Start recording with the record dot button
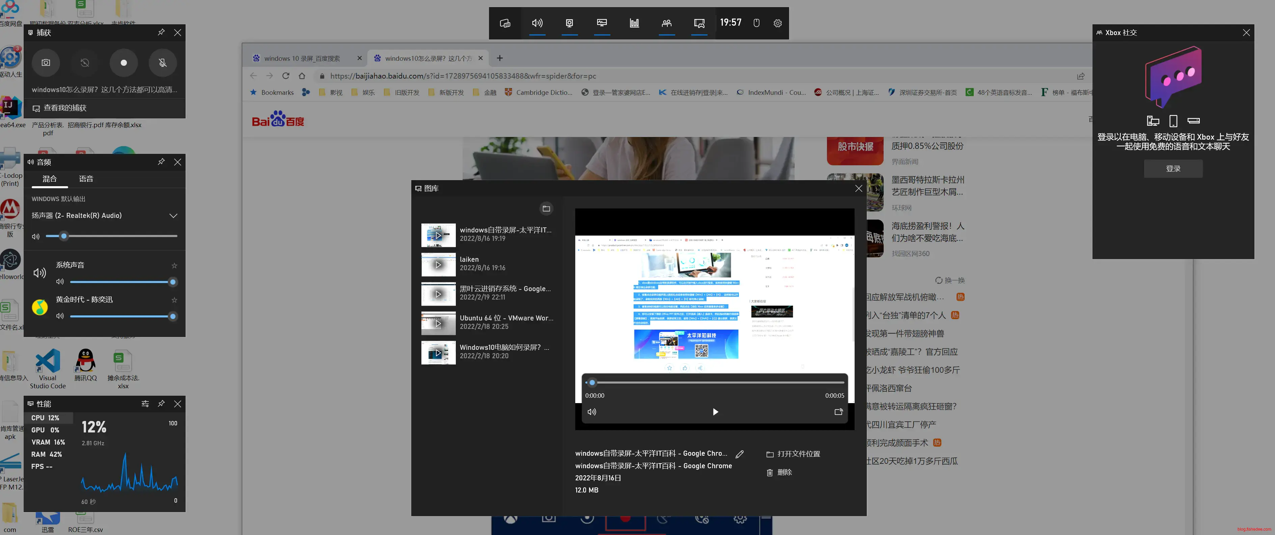The height and width of the screenshot is (535, 1275). pos(124,63)
